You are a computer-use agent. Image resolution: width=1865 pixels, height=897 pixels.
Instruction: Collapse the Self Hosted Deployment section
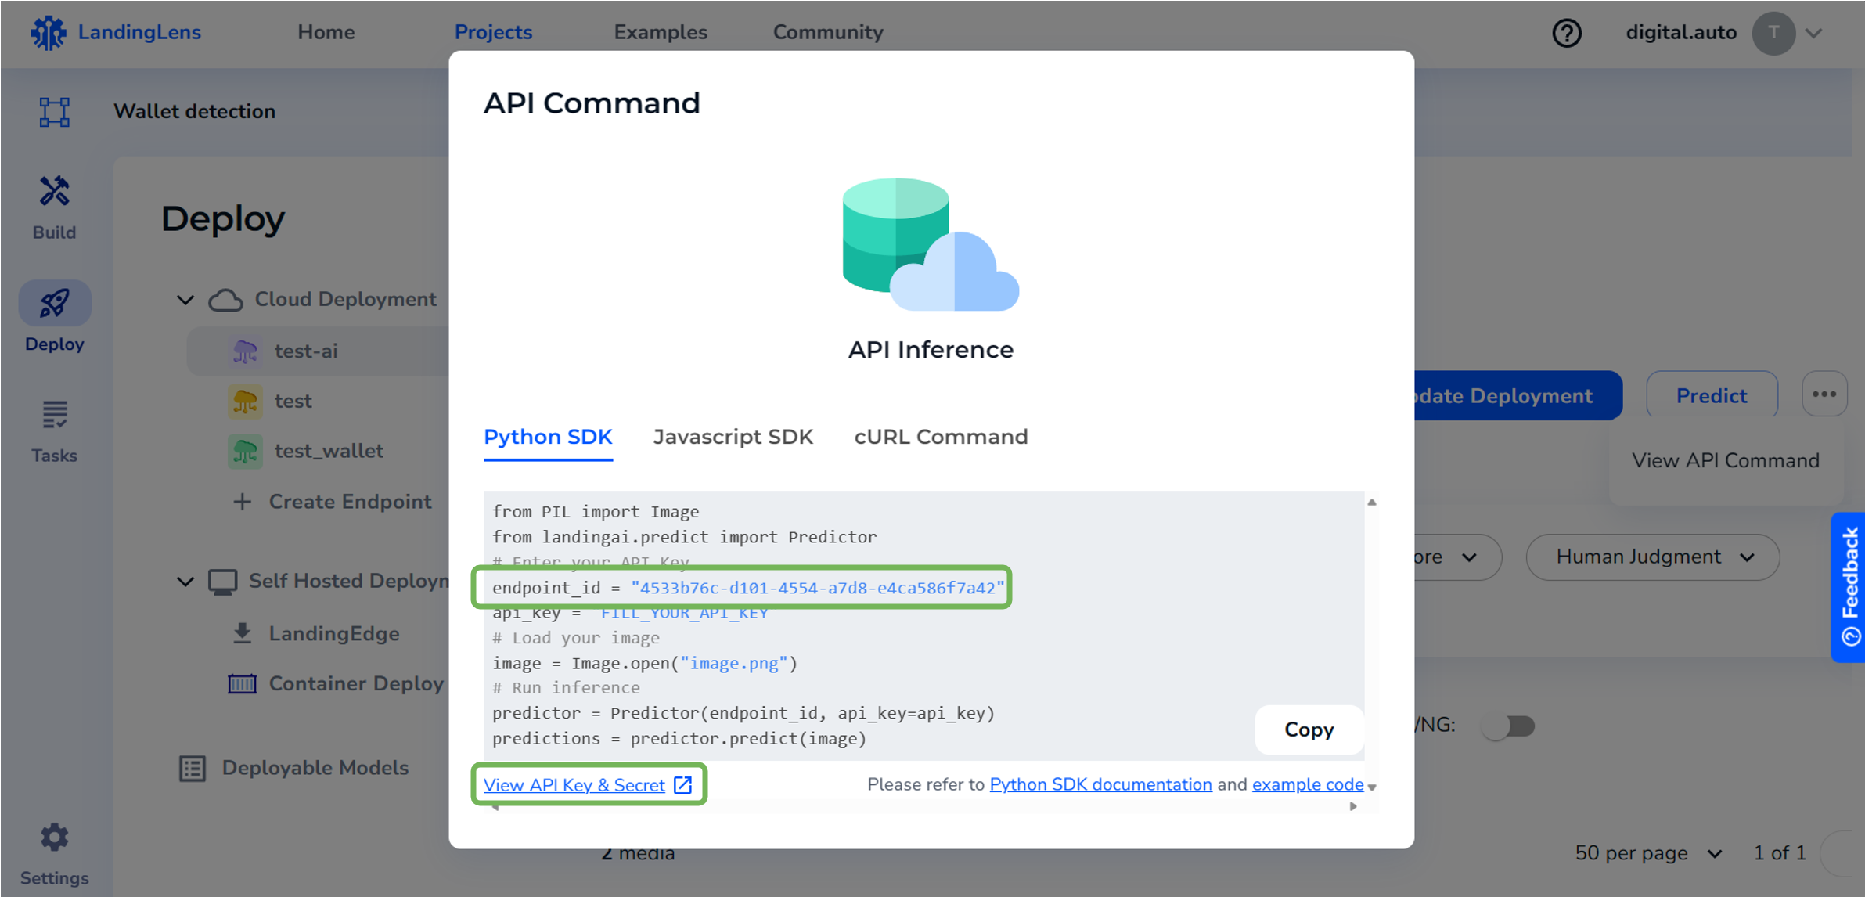(185, 581)
